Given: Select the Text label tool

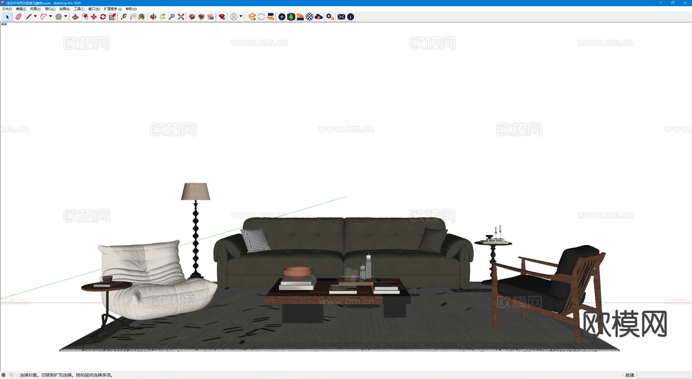Looking at the screenshot, I should [x=133, y=17].
